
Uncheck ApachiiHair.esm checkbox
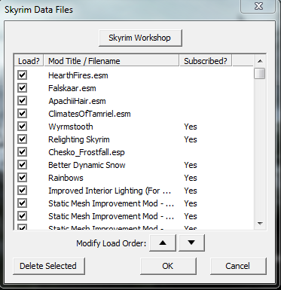[x=22, y=101]
